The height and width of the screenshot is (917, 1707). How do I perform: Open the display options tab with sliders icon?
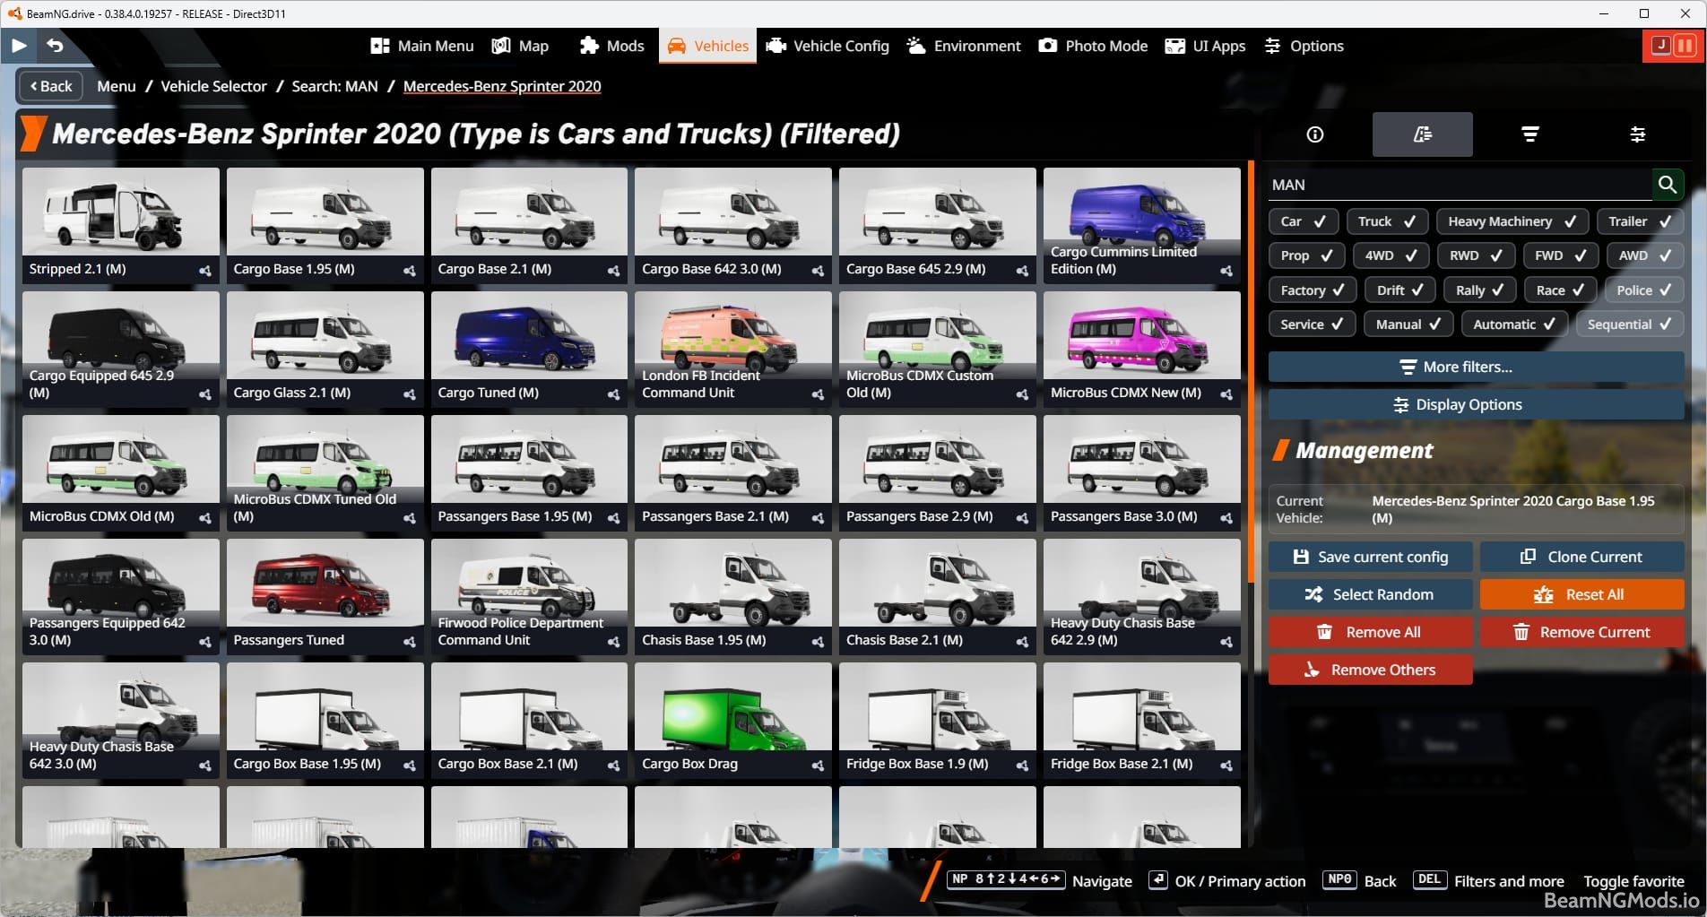(x=1638, y=134)
